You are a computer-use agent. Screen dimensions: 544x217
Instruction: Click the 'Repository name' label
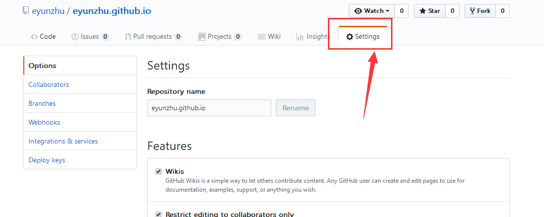tap(176, 92)
